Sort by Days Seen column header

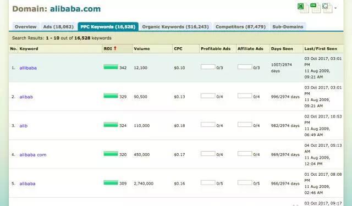point(282,49)
